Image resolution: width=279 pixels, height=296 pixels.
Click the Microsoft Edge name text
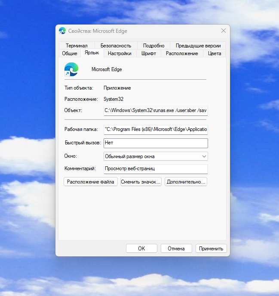pos(107,69)
